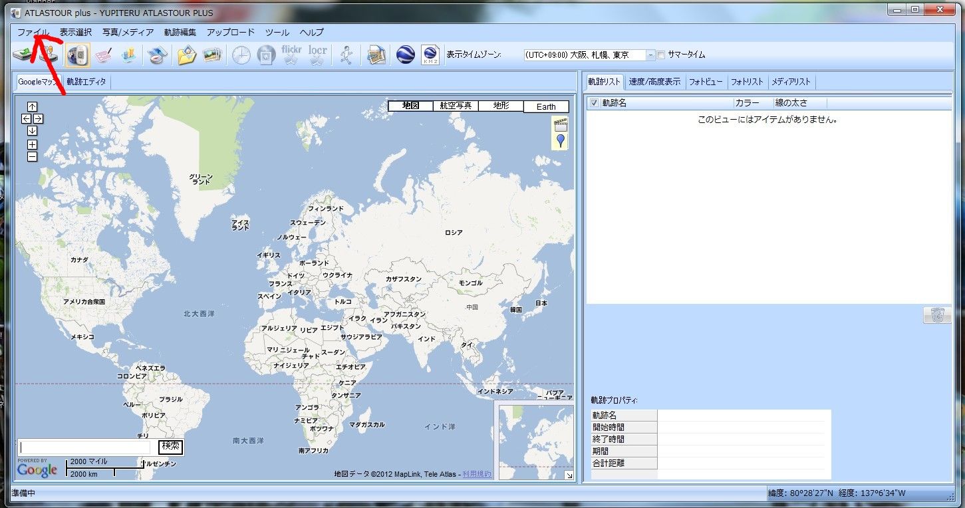Screen dimensions: 965x508
Task: Switch to the フォトリスト tab
Action: point(748,82)
